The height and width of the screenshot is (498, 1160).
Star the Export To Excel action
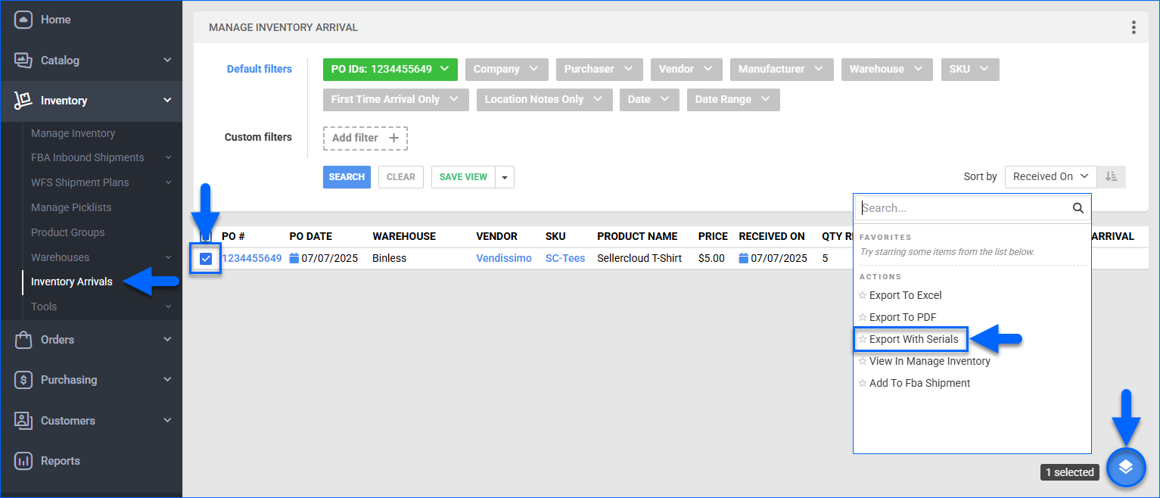coord(863,296)
